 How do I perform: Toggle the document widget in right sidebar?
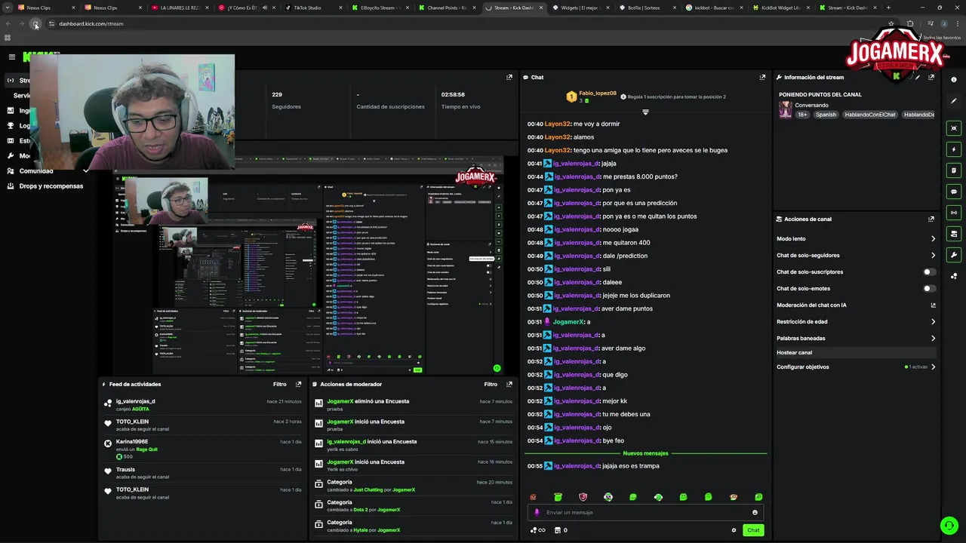(954, 170)
